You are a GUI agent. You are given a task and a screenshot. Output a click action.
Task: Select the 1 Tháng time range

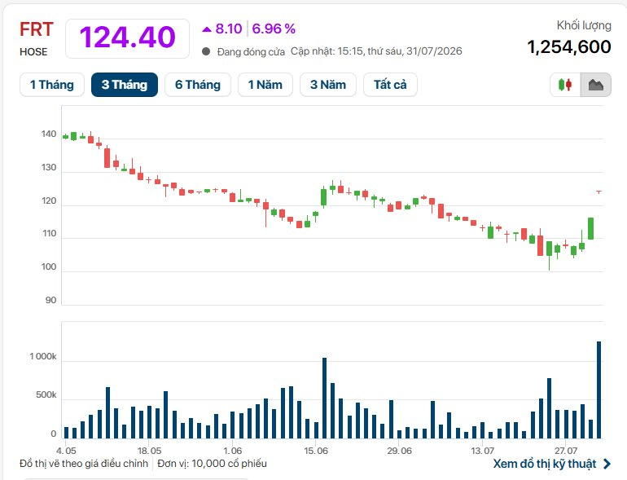(x=52, y=85)
